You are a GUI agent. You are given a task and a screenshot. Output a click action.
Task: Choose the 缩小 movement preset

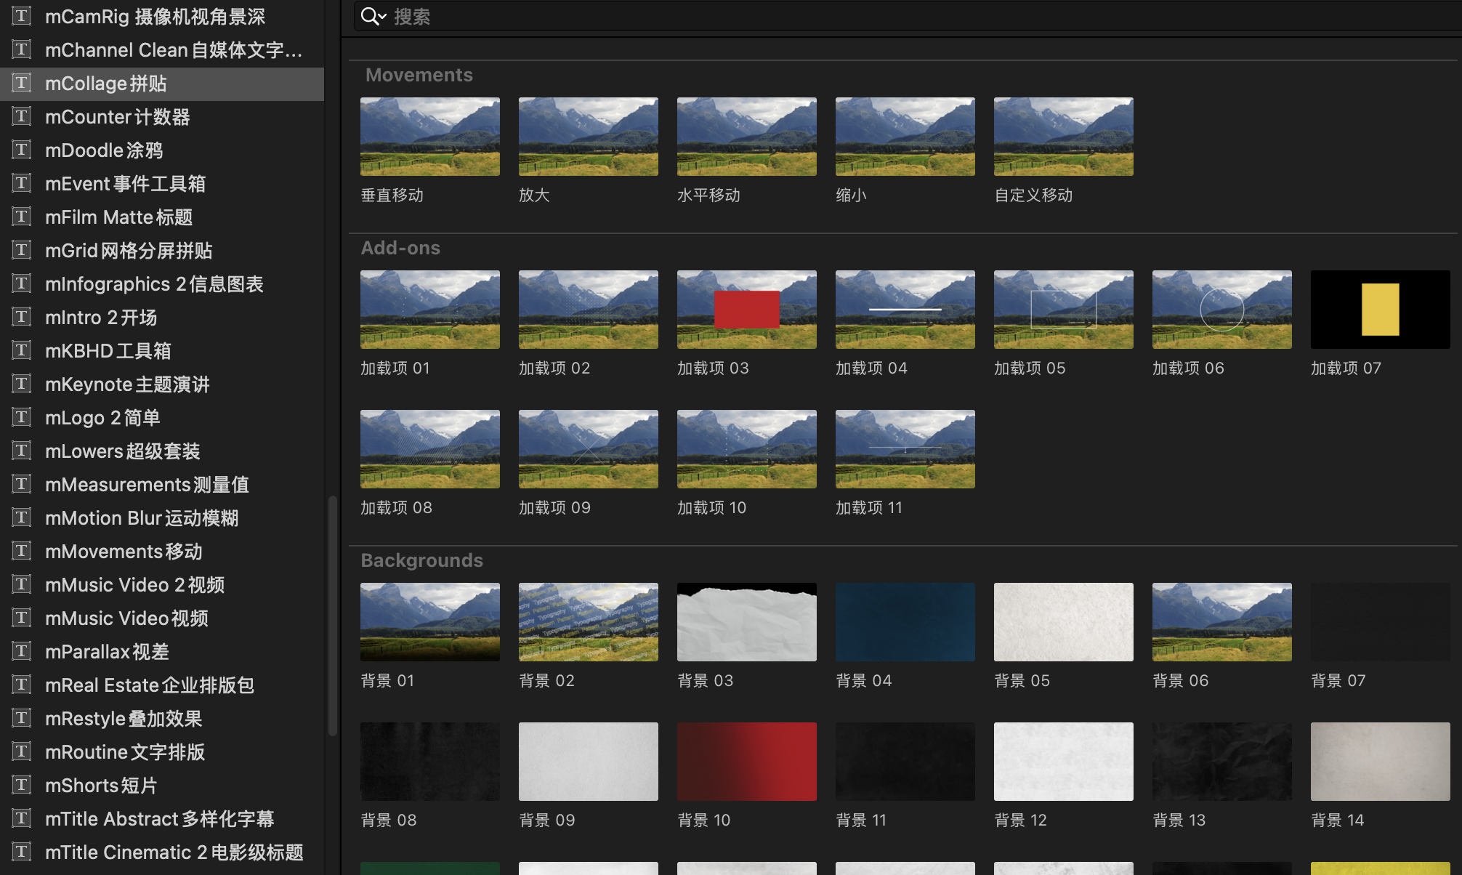coord(905,137)
